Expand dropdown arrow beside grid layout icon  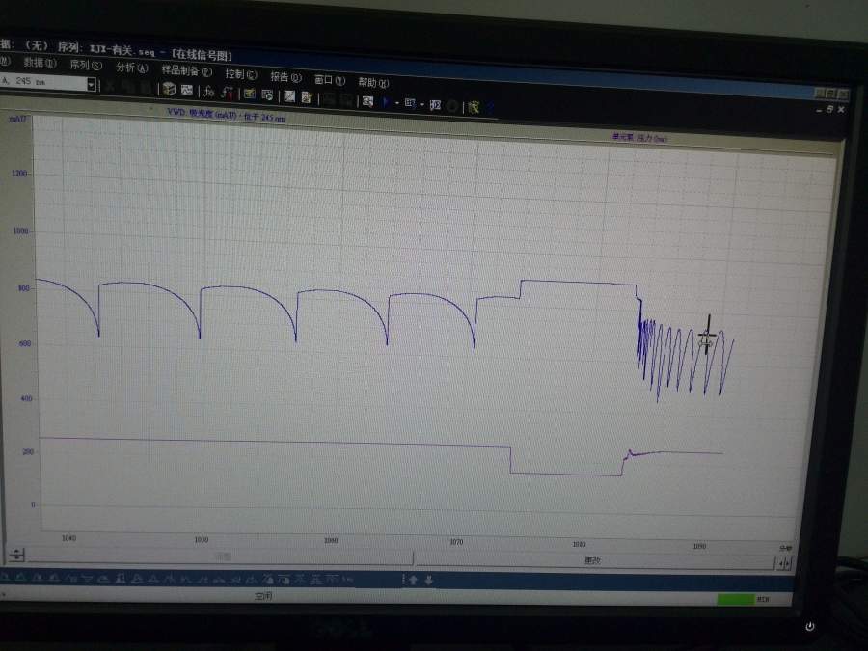422,104
